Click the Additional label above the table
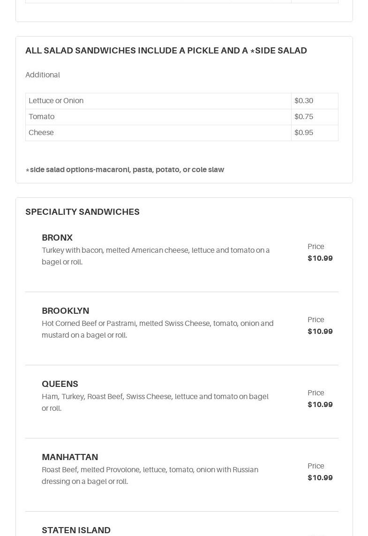The height and width of the screenshot is (536, 368). tap(43, 75)
